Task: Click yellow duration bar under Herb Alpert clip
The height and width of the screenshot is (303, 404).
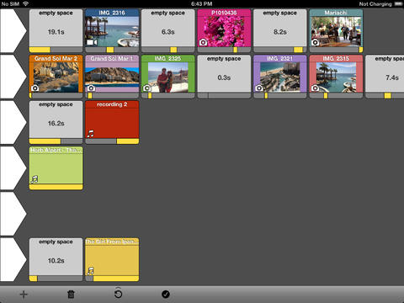Action: [x=56, y=187]
